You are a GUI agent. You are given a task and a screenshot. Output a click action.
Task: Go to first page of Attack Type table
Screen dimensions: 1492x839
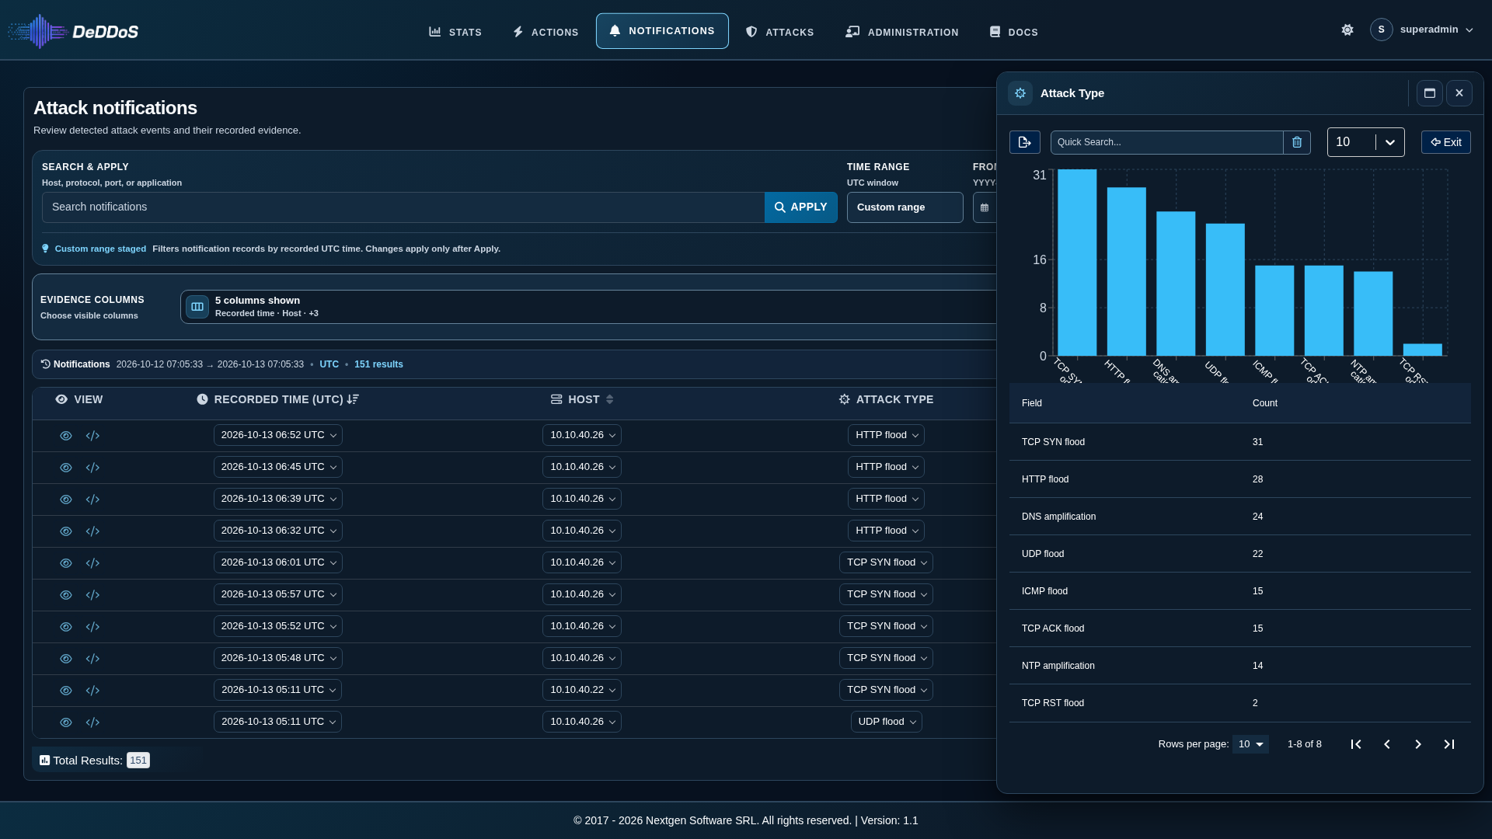coord(1356,744)
